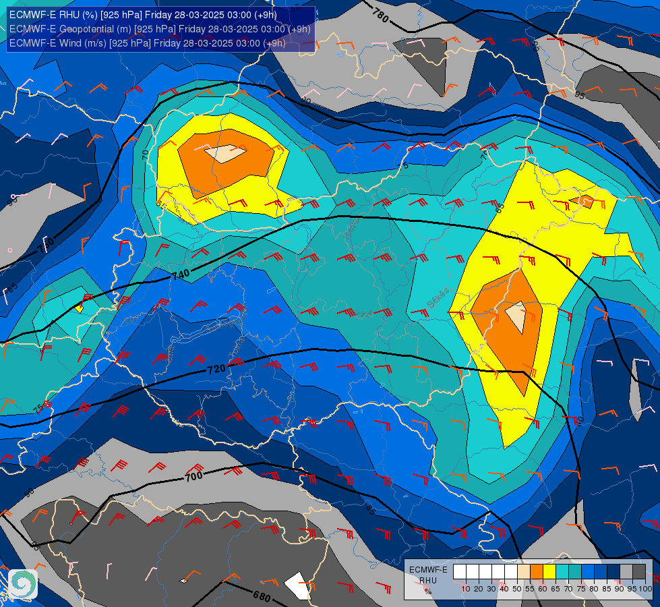660x607 pixels.
Task: Click the light gray 90–95% legend swatch
Action: pyautogui.click(x=626, y=571)
